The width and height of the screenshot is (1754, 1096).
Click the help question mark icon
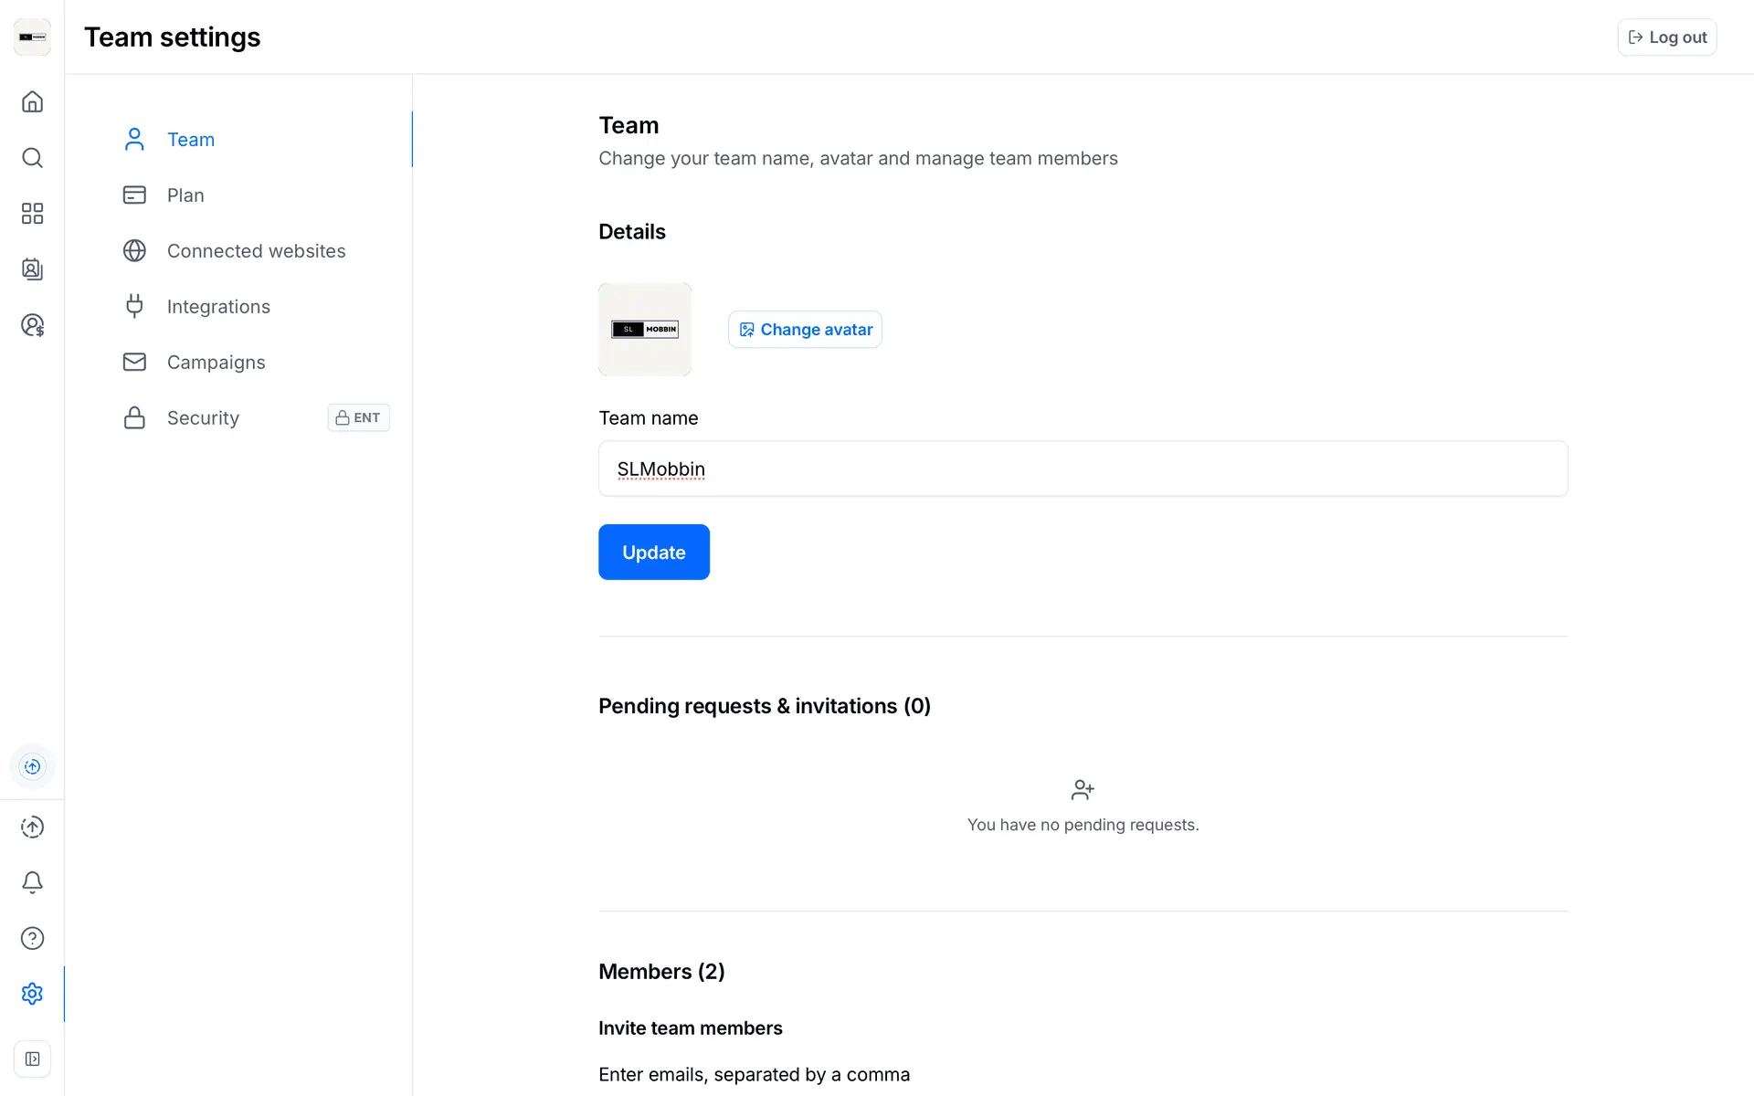click(x=32, y=938)
